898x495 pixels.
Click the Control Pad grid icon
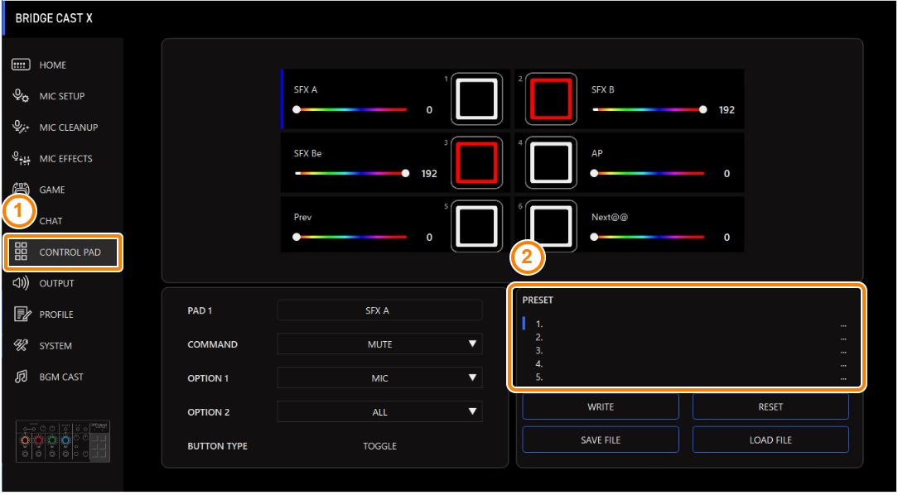click(22, 252)
